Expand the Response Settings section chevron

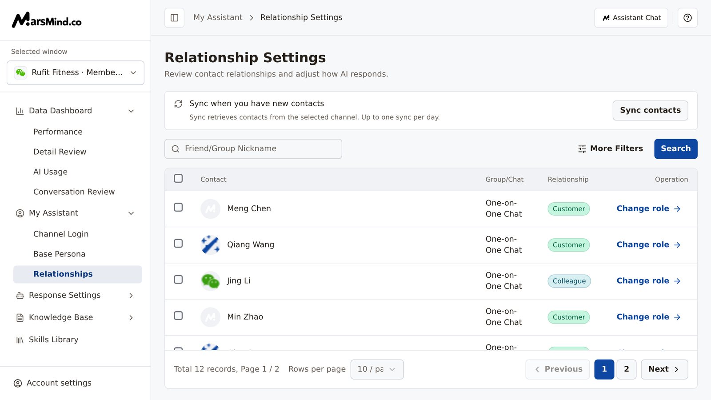131,296
